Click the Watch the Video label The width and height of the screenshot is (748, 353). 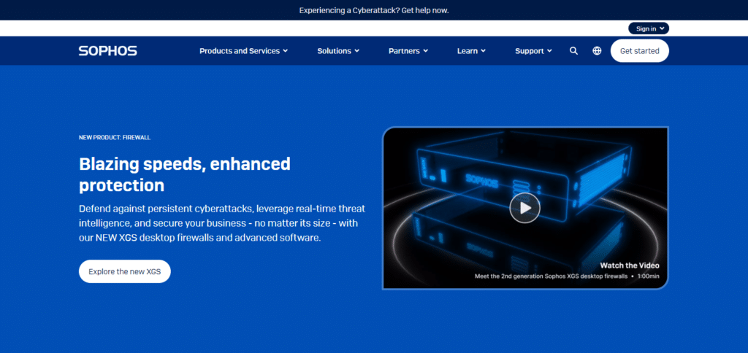[x=630, y=265]
